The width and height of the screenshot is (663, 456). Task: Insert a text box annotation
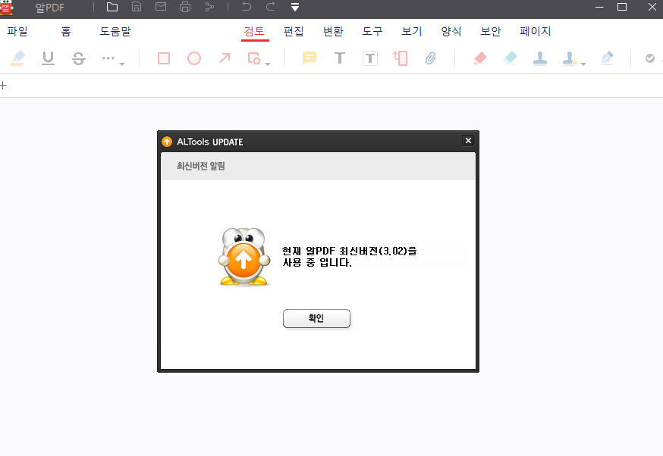(x=370, y=58)
